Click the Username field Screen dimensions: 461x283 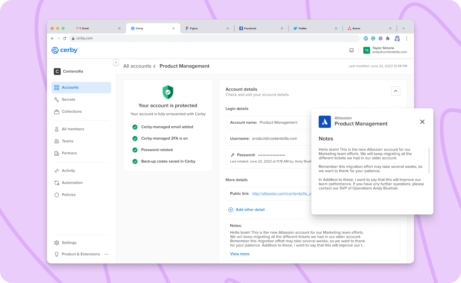click(x=269, y=139)
